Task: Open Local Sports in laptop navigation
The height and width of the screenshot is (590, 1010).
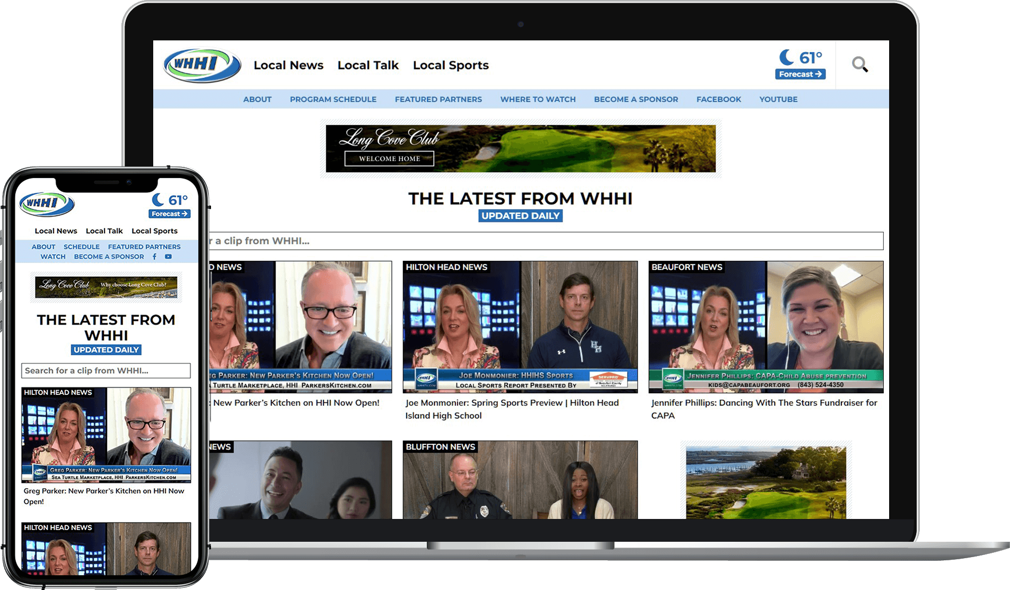Action: click(451, 65)
